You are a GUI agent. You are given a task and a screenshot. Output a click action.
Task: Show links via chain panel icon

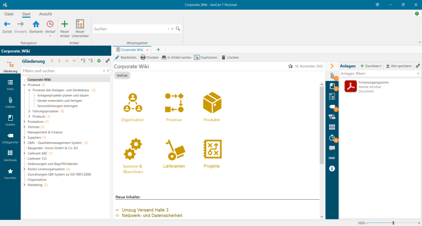pyautogui.click(x=332, y=158)
